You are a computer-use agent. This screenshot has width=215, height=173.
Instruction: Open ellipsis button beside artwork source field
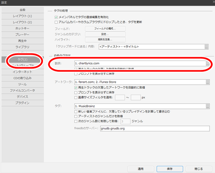(x=208, y=82)
